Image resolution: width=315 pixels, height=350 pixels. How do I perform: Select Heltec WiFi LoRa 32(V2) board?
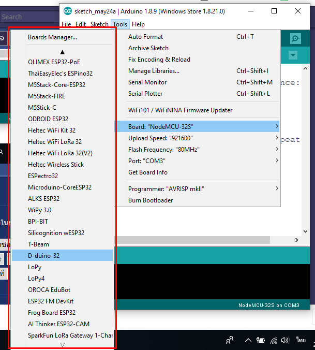click(63, 153)
